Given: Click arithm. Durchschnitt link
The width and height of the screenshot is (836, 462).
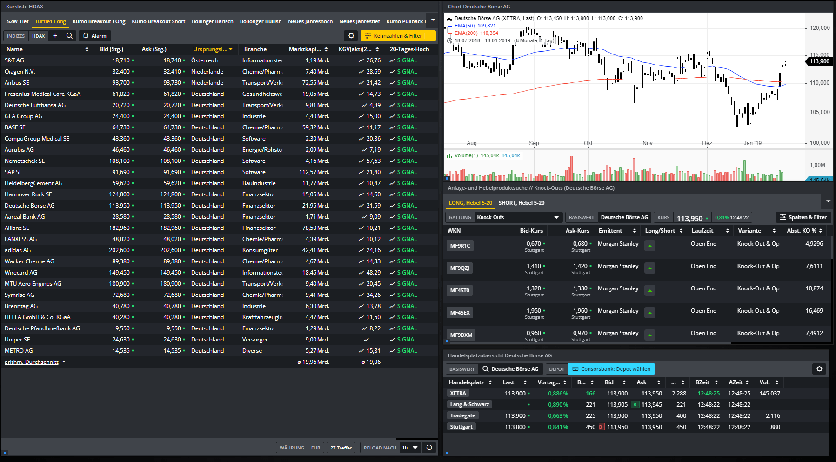Looking at the screenshot, I should pyautogui.click(x=32, y=362).
